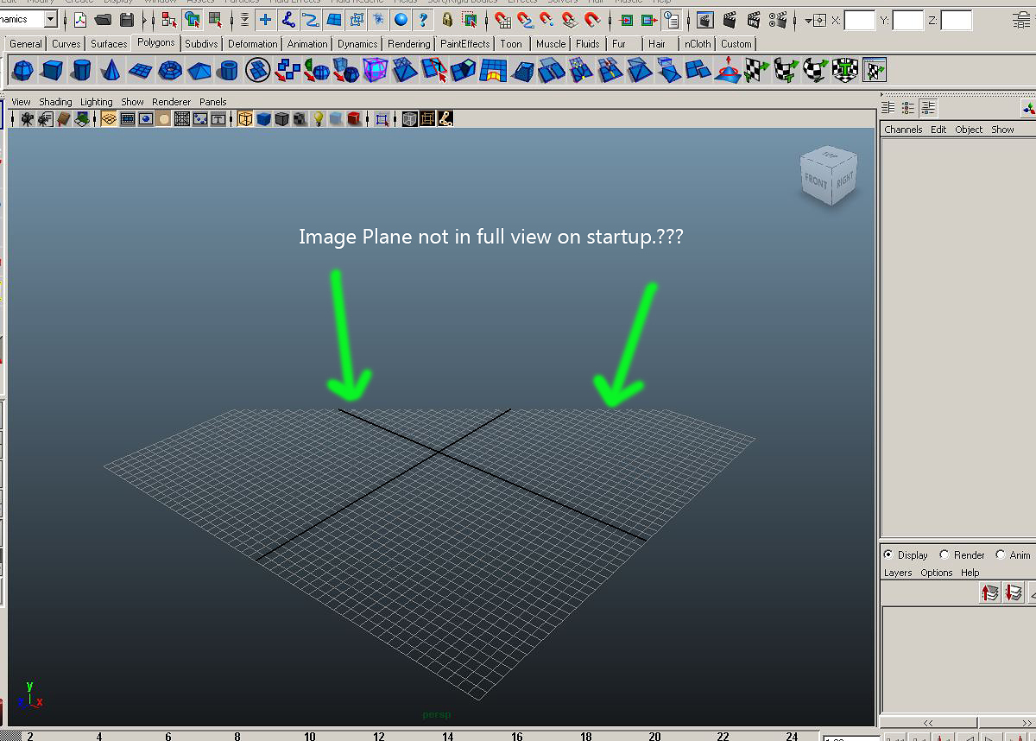Screen dimensions: 1036x741
Task: Toggle smooth shade blue cube icon
Action: pos(263,119)
